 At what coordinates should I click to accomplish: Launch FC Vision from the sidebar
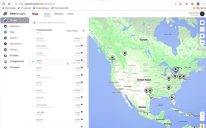click(14, 55)
